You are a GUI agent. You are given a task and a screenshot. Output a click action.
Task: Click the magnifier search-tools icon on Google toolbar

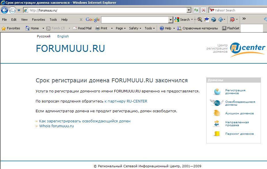pyautogui.click(x=200, y=20)
